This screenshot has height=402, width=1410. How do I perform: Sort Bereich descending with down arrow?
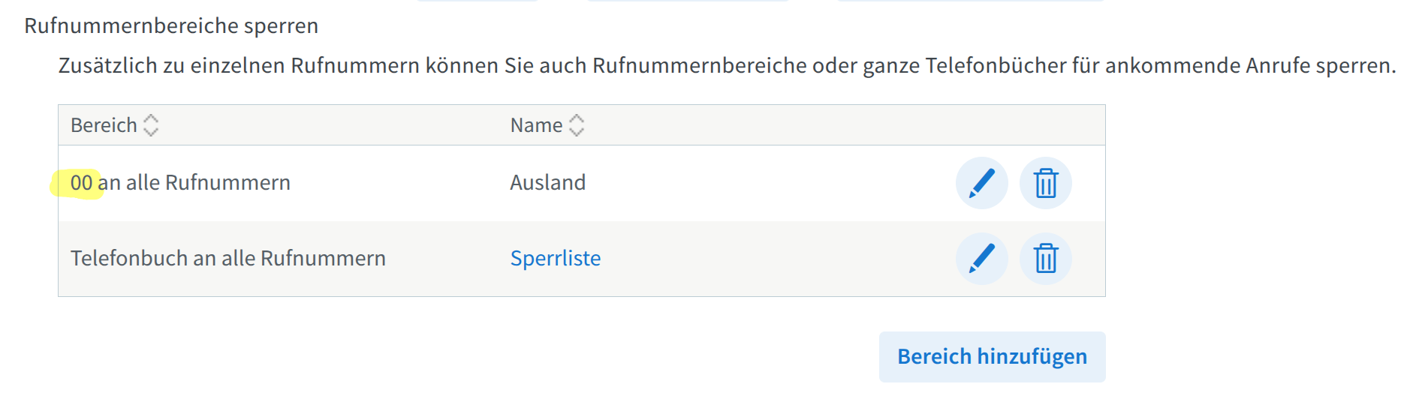151,131
